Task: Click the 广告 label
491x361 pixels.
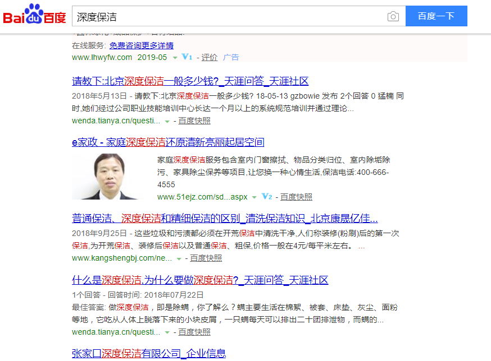Action: coord(231,57)
